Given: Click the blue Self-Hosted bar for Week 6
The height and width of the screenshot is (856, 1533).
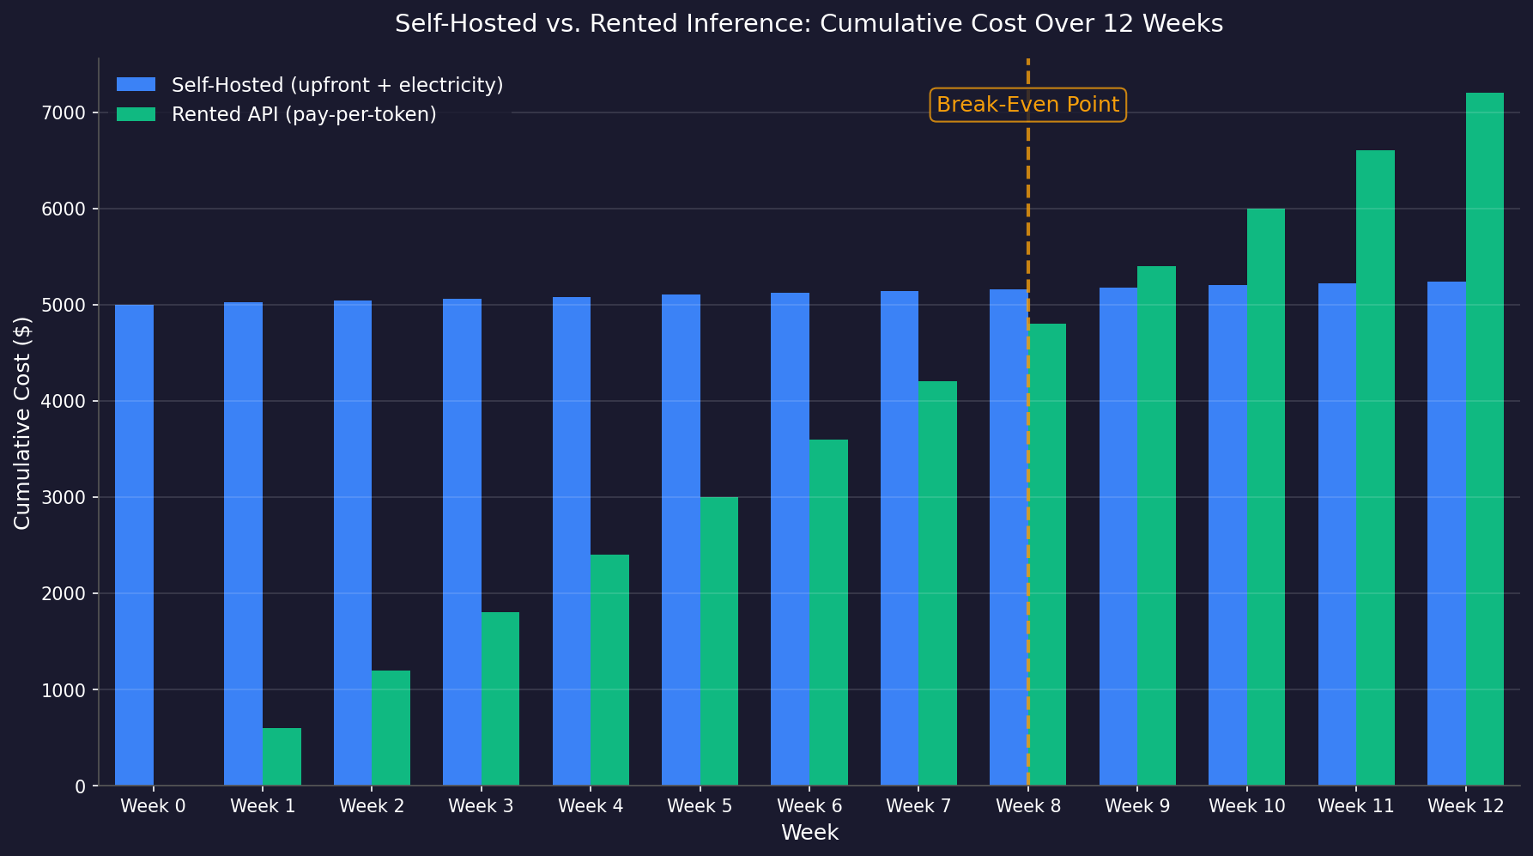Looking at the screenshot, I should [x=790, y=539].
